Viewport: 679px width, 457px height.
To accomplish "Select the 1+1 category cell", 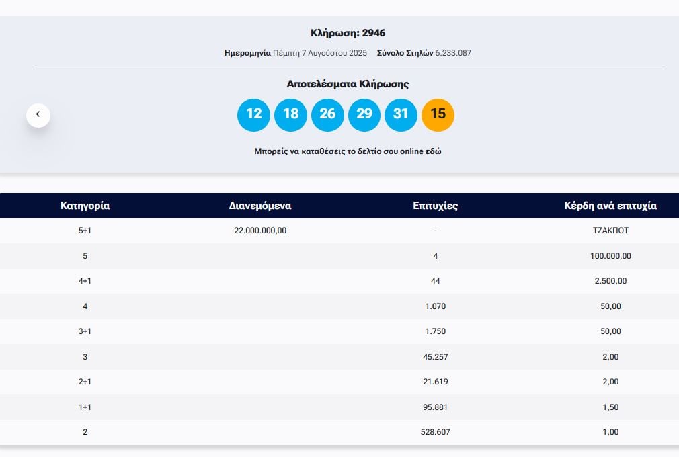I will coord(85,407).
